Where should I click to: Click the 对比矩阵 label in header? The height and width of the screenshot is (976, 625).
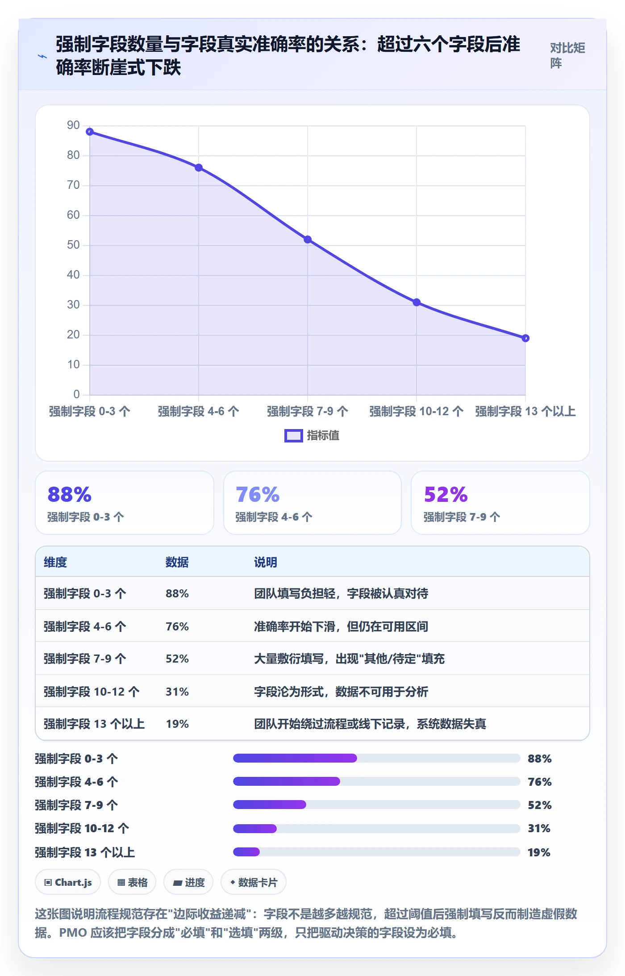click(x=567, y=56)
